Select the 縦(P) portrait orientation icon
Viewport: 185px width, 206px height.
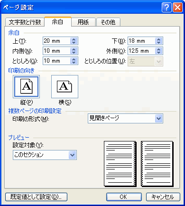26,86
